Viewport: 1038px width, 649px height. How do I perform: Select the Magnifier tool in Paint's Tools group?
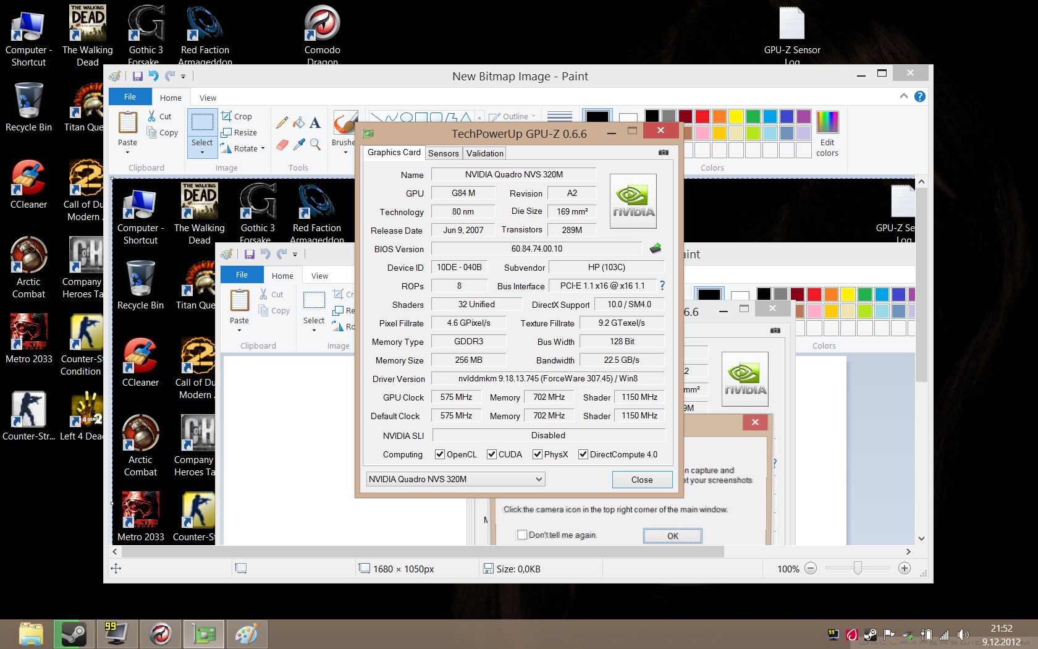(x=315, y=145)
